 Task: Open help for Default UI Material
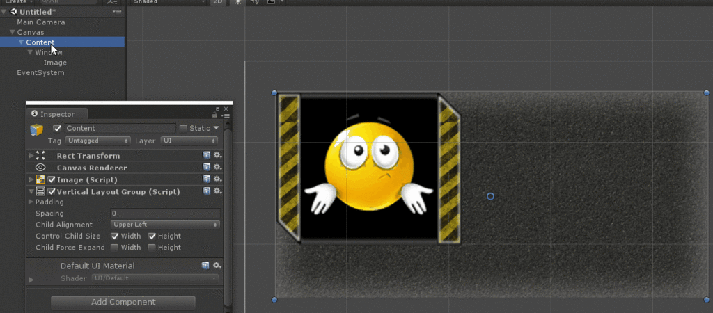tap(205, 265)
